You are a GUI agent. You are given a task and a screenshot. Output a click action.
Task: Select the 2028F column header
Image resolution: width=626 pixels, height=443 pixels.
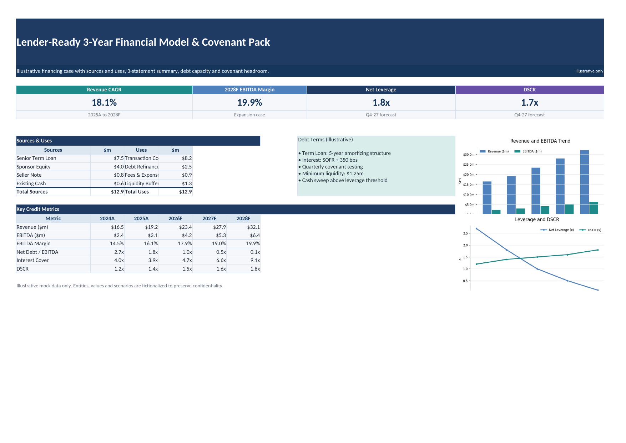click(x=243, y=218)
